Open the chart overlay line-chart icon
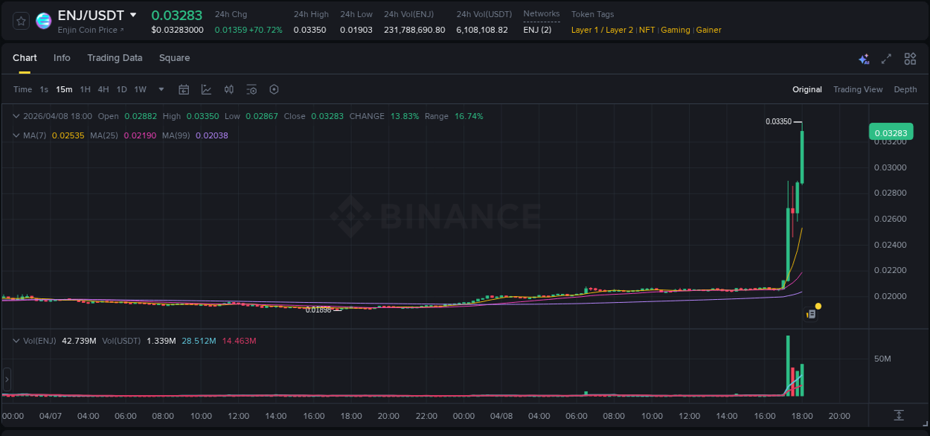The width and height of the screenshot is (930, 436). pyautogui.click(x=206, y=89)
